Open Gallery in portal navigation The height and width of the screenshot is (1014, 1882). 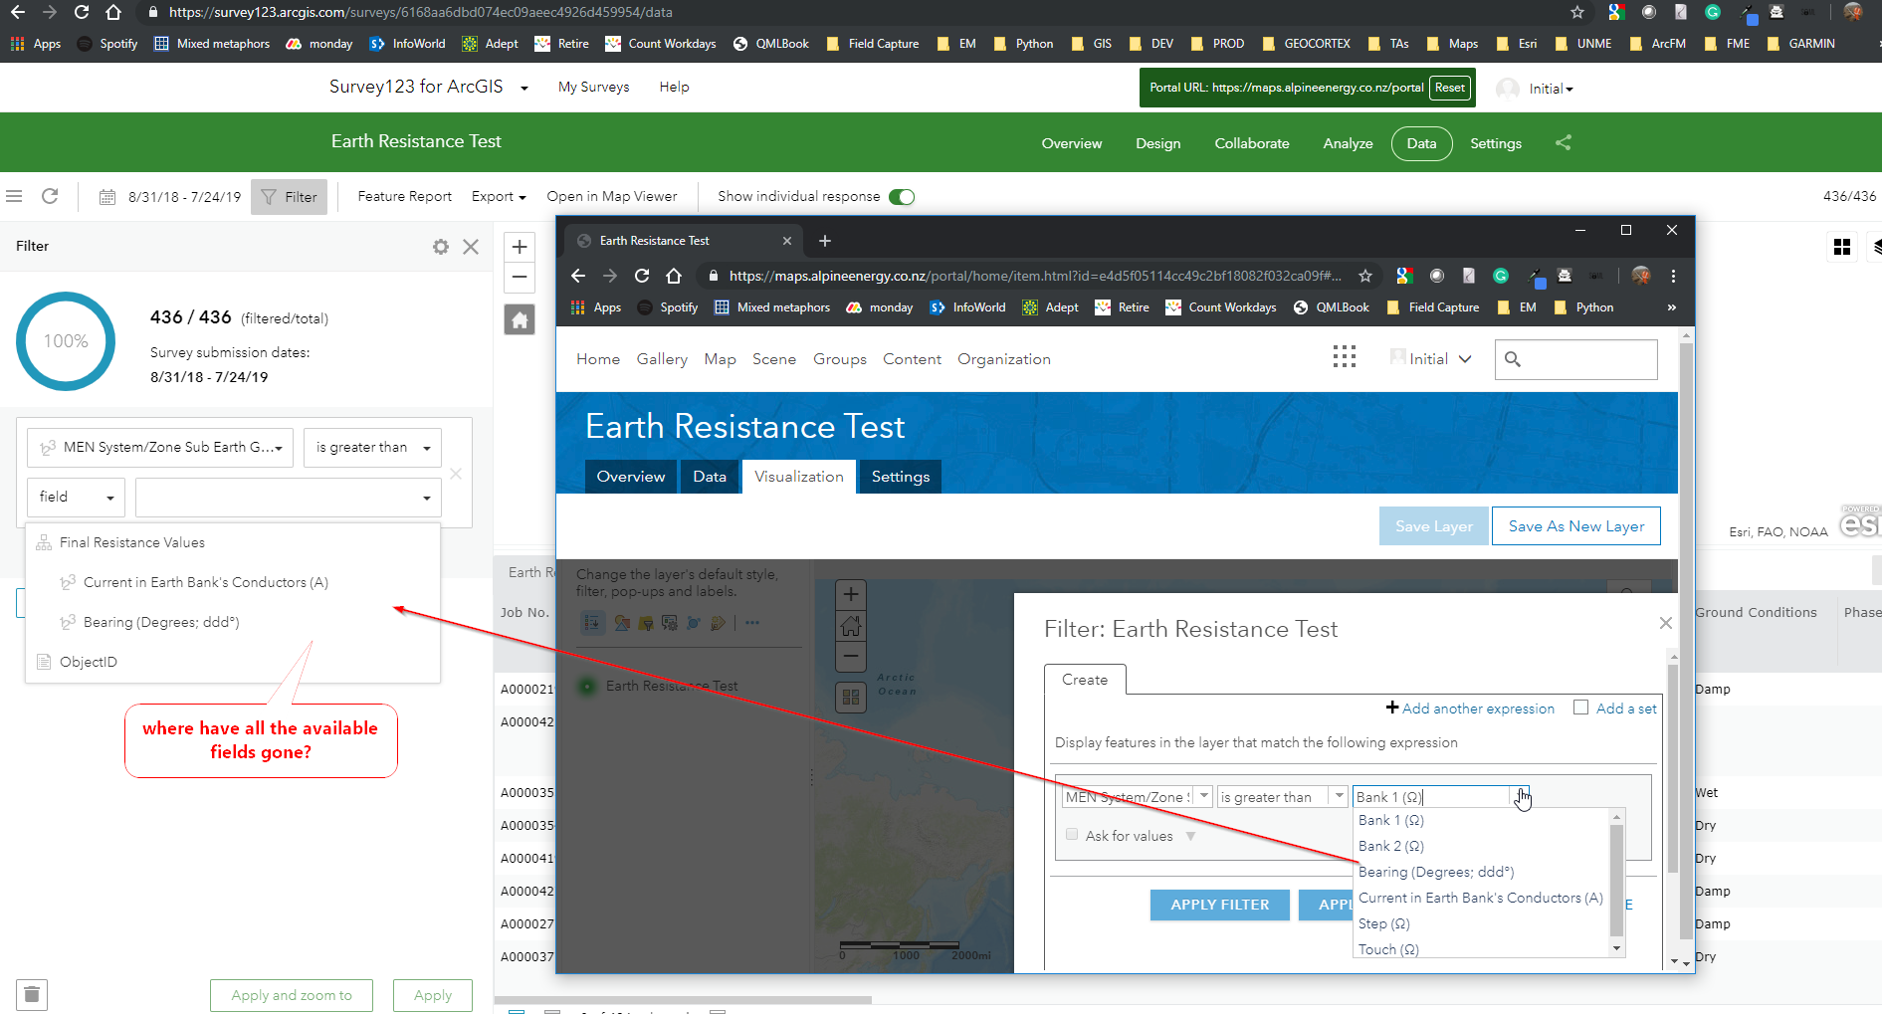click(662, 359)
